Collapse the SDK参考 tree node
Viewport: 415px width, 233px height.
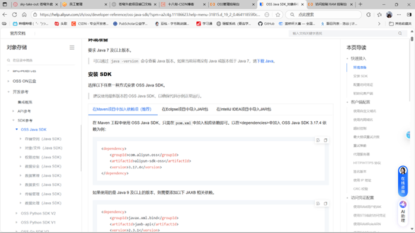tap(13, 120)
